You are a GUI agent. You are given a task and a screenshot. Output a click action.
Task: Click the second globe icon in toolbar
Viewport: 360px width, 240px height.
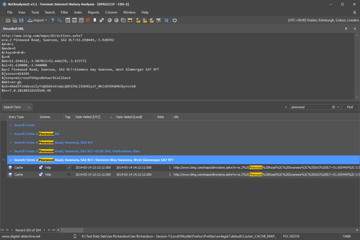pos(116,20)
